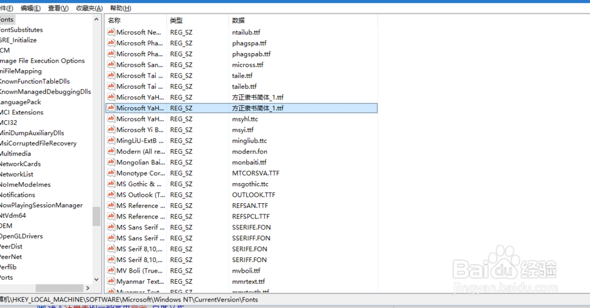This screenshot has width=590, height=308.
Task: Click the ab icon in the SERIFF.FON row
Action: click(111, 260)
